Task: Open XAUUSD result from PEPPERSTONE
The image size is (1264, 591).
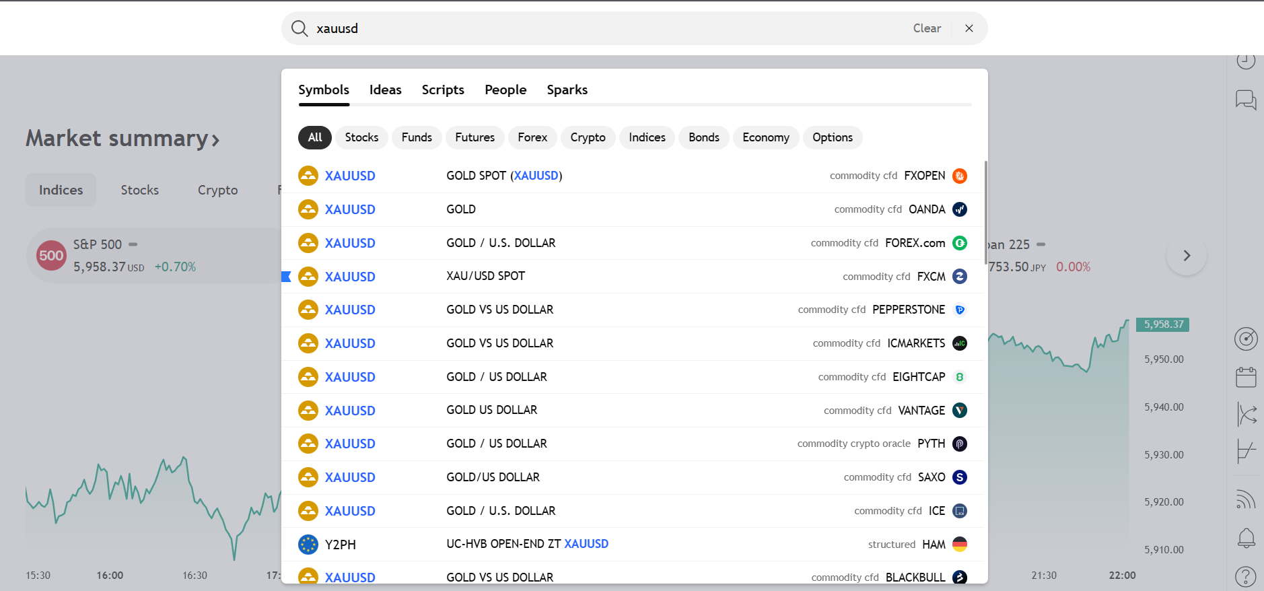Action: click(633, 310)
